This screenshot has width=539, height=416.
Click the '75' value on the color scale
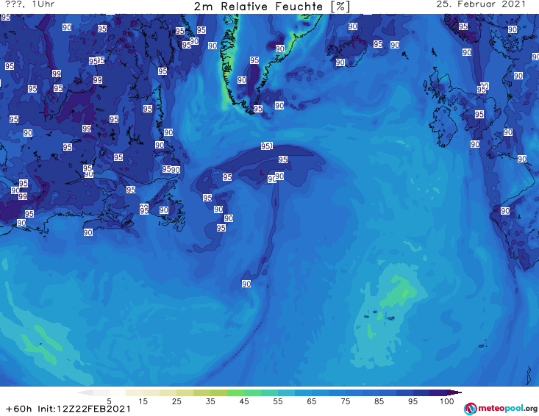[x=345, y=401]
